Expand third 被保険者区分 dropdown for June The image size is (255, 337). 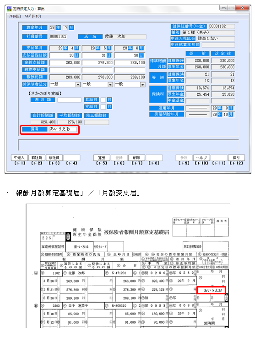point(142,85)
